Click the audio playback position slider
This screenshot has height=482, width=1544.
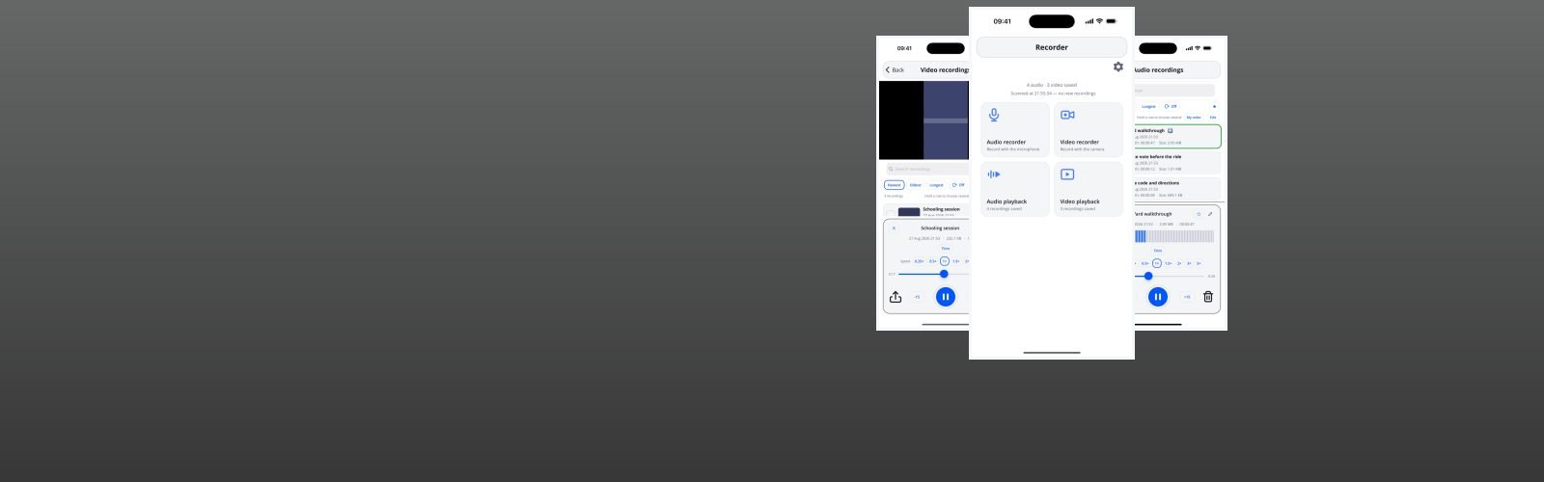coord(1170,276)
